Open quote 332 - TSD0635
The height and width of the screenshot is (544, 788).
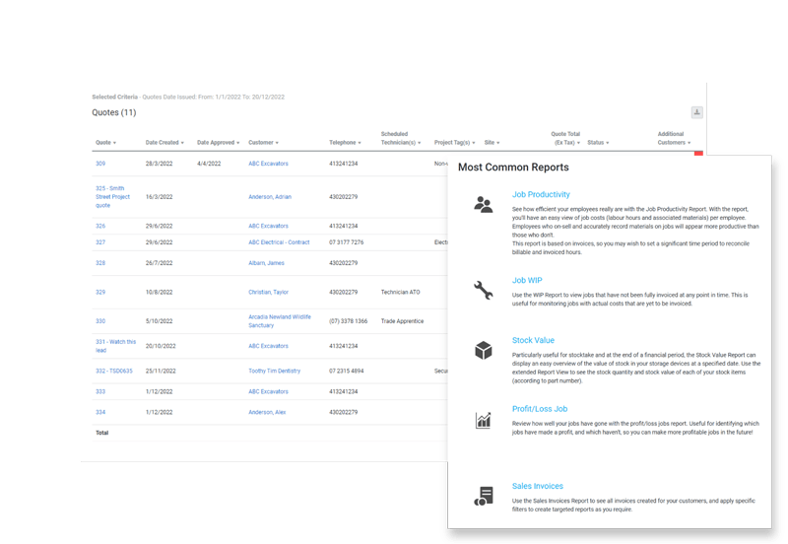tap(114, 372)
